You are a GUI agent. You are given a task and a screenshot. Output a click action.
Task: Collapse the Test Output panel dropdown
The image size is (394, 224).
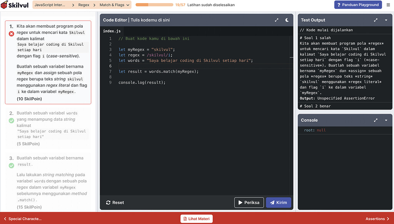pyautogui.click(x=386, y=20)
